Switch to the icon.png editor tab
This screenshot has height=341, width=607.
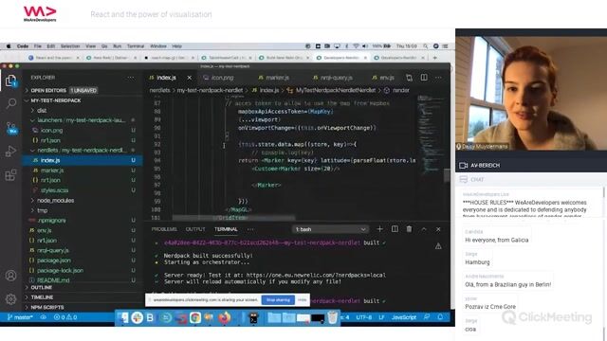click(x=223, y=78)
